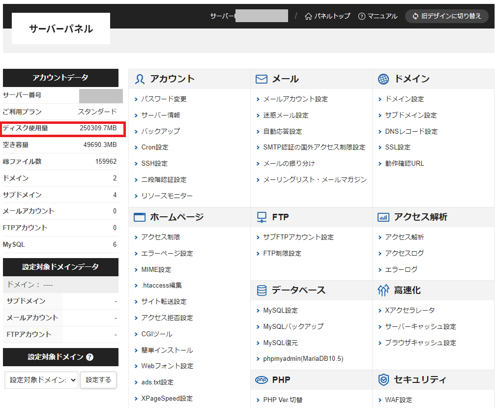Open メーリングリスト・メールマガジン
The image size is (499, 408).
pyautogui.click(x=315, y=180)
